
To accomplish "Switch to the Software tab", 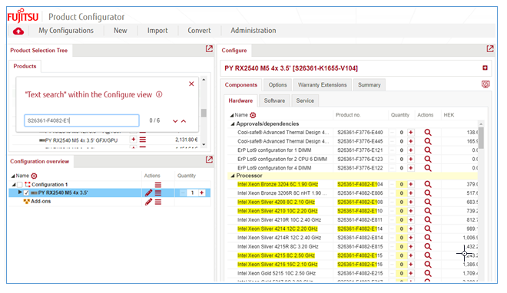I will 274,100.
